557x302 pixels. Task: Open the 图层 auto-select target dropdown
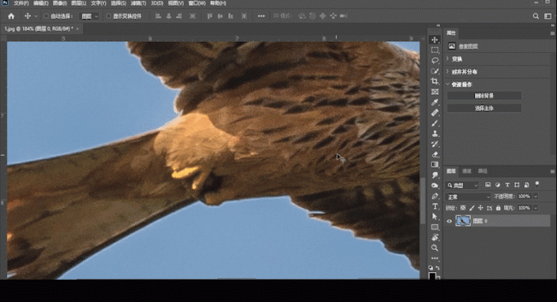click(89, 17)
